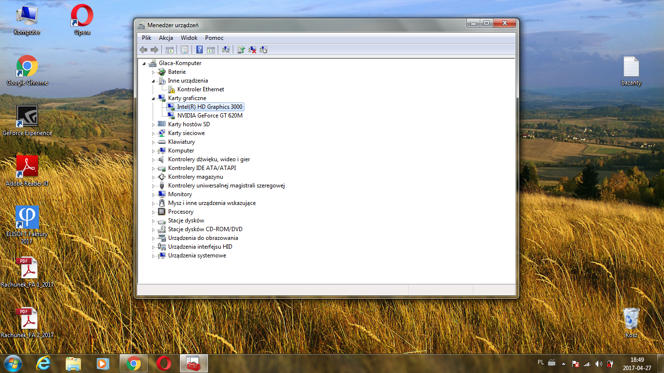Open Windows Explorer from taskbar
The width and height of the screenshot is (664, 373).
(x=73, y=363)
